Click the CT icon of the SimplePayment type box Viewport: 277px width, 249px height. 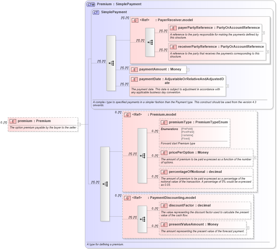click(96, 12)
